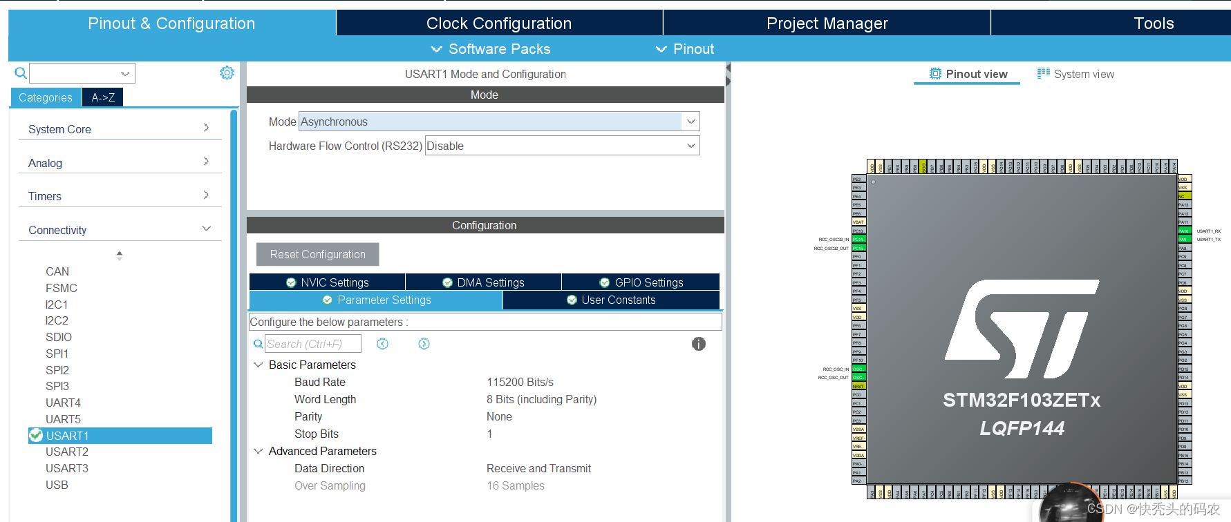Collapse the Basic Parameters group
The height and width of the screenshot is (522, 1231).
click(x=259, y=365)
